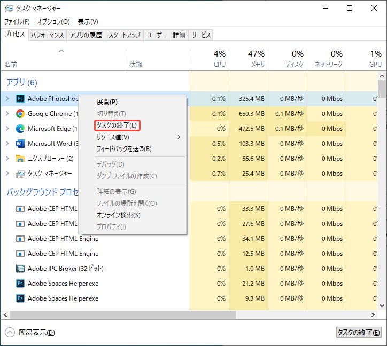Image resolution: width=387 pixels, height=346 pixels.
Task: Click the 103.3 MB memory cell
Action: 249,144
